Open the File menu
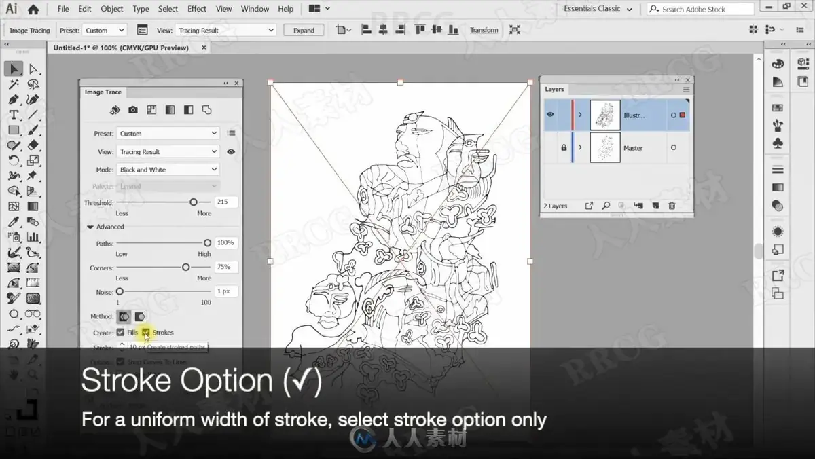Image resolution: width=815 pixels, height=459 pixels. [63, 9]
